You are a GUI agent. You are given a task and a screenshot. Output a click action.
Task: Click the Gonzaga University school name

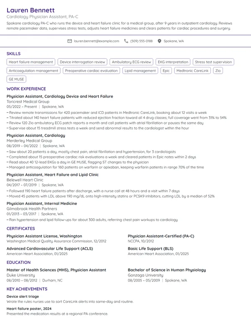[146, 275]
